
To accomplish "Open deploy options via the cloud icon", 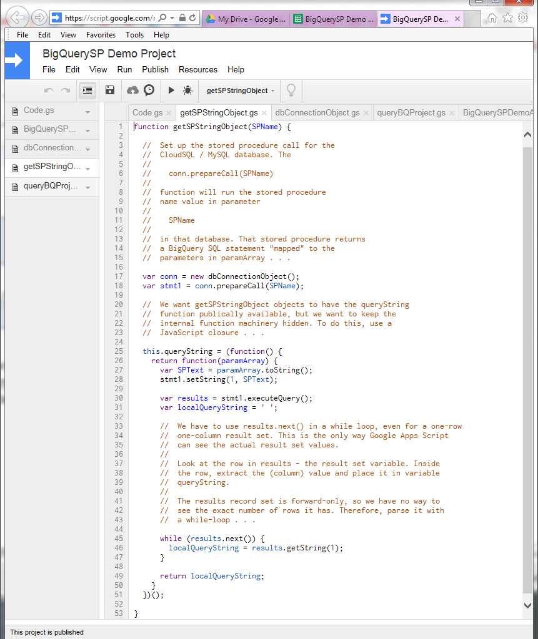I will (x=132, y=90).
